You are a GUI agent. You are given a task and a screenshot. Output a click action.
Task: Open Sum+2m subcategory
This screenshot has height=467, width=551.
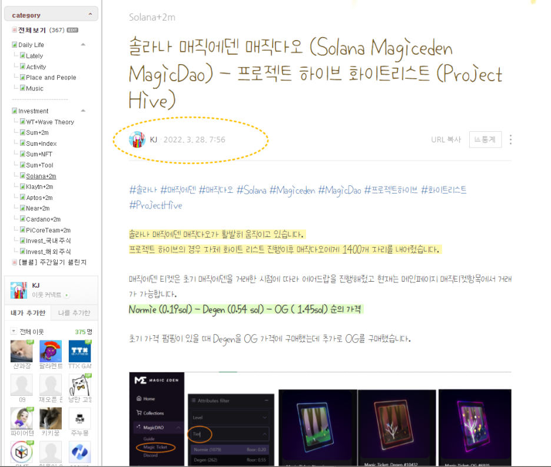point(37,132)
